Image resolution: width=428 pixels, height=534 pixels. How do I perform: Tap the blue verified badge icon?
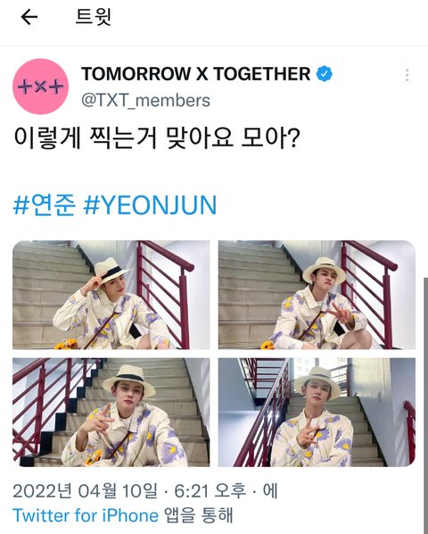point(325,74)
